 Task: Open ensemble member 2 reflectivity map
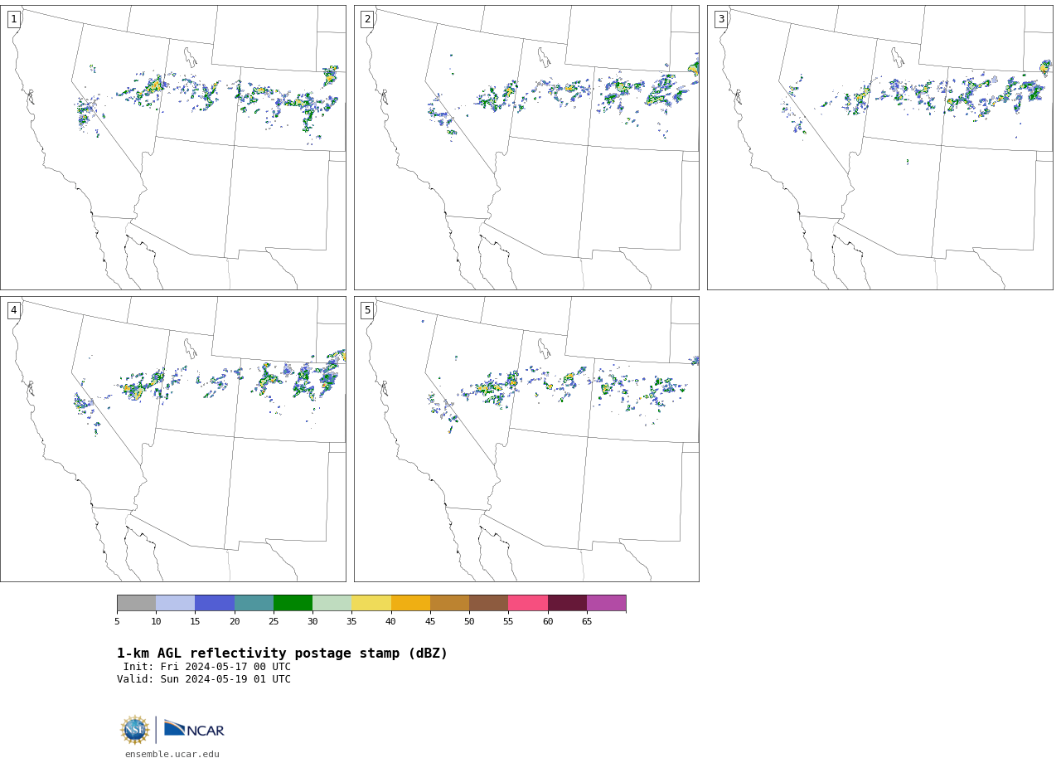(526, 148)
